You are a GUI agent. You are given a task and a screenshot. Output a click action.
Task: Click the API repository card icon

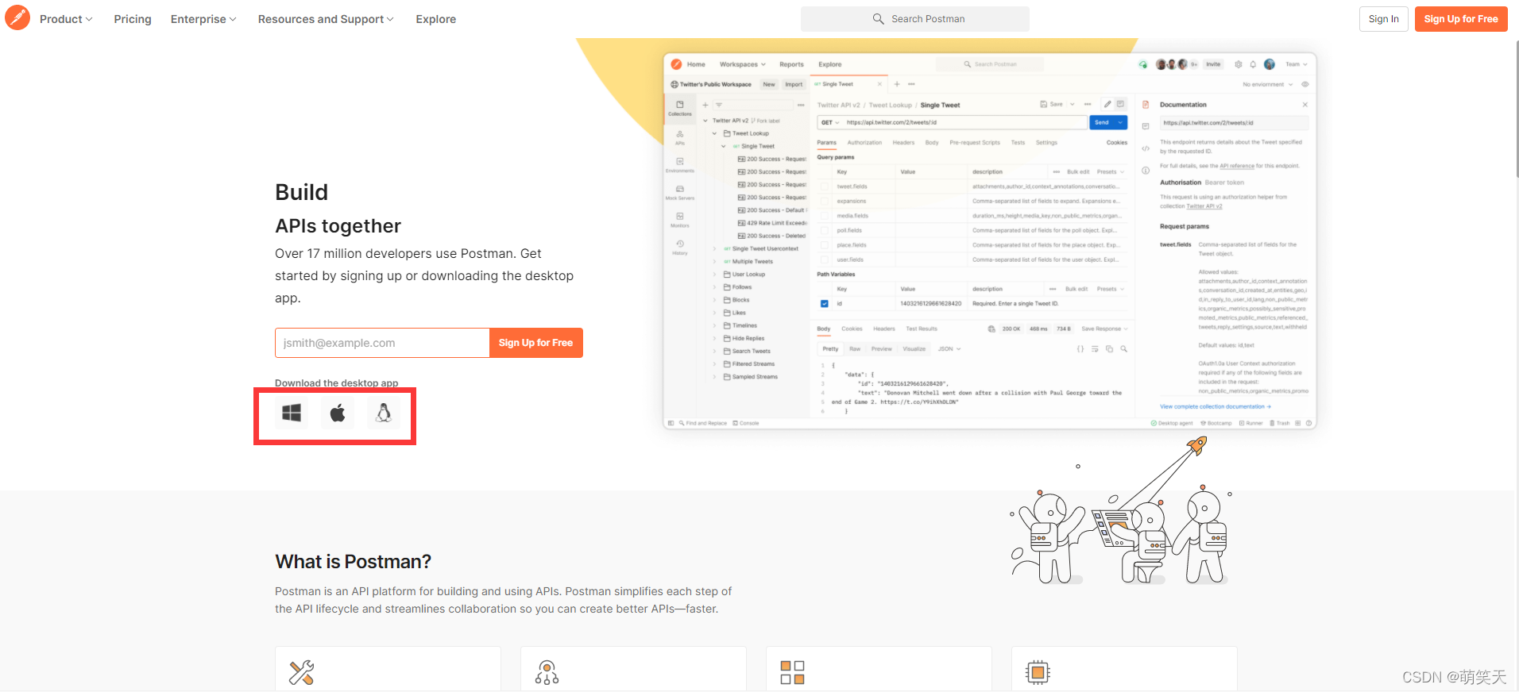point(547,672)
